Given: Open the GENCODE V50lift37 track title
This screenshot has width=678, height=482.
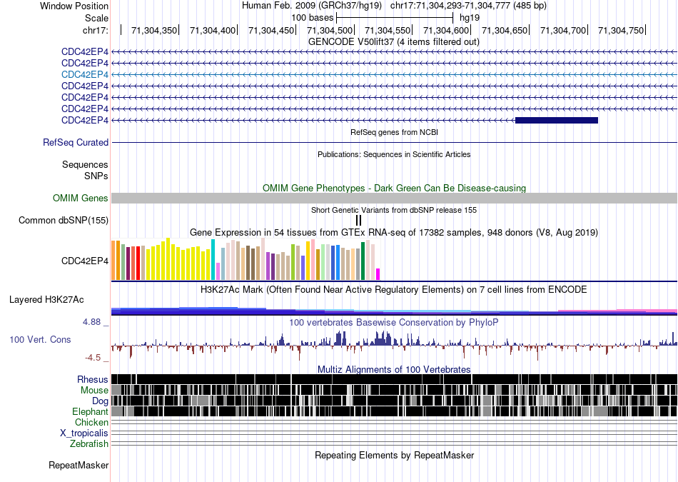Looking at the screenshot, I should coord(394,42).
